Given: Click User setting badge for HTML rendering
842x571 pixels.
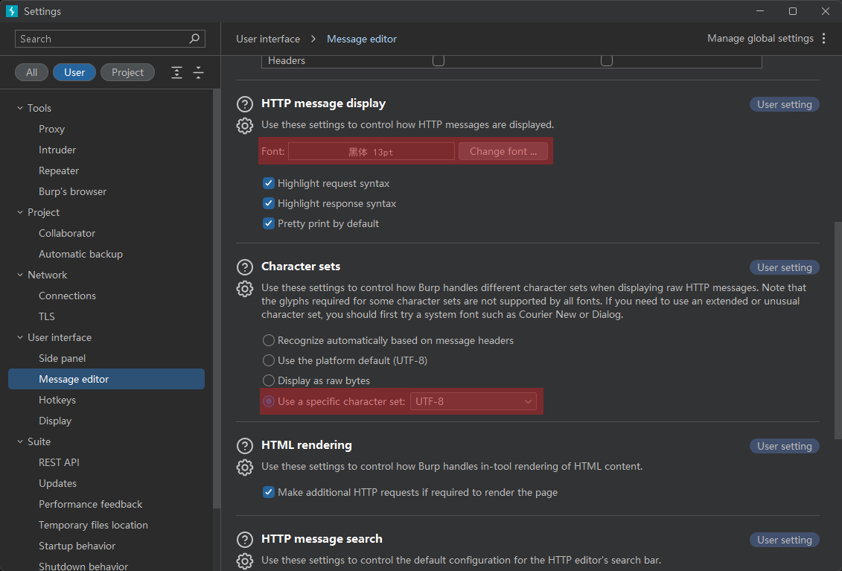Looking at the screenshot, I should point(784,447).
